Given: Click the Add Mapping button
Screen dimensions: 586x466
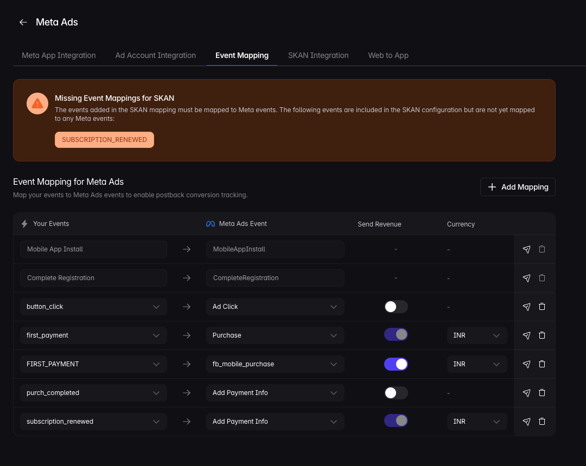Looking at the screenshot, I should [518, 187].
